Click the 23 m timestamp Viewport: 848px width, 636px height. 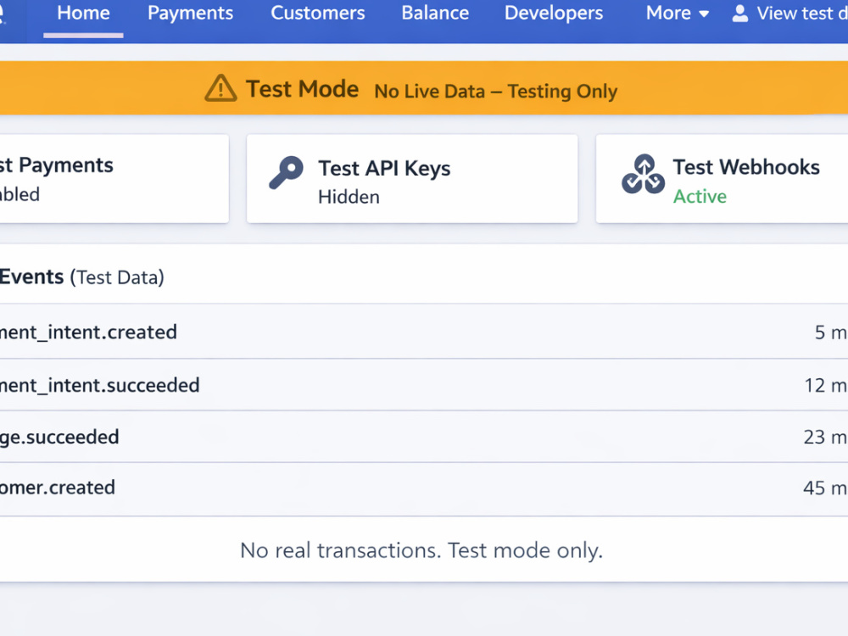[825, 437]
